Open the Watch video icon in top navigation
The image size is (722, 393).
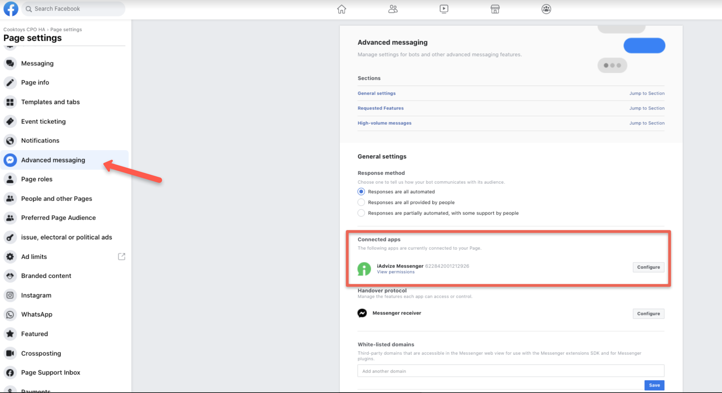click(444, 9)
